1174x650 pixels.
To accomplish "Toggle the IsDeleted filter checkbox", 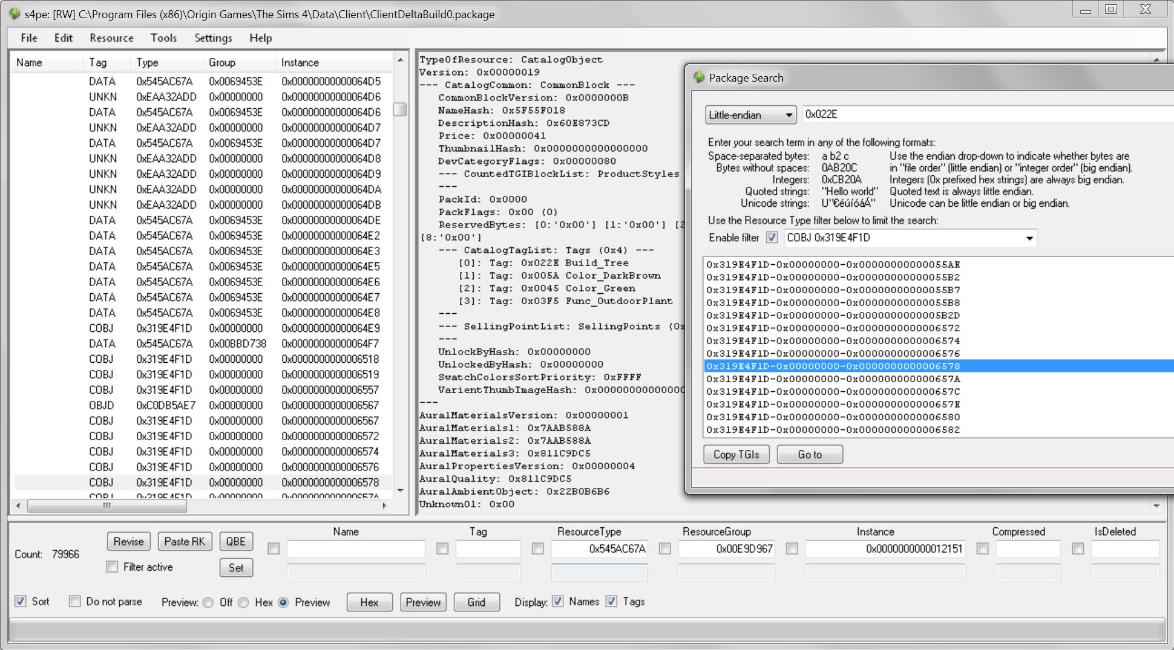I will pos(1078,548).
